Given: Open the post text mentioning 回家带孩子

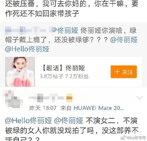Looking at the screenshot, I should click(x=72, y=9).
